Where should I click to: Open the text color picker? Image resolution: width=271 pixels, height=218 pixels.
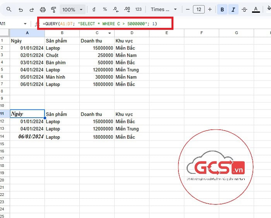coord(255,9)
